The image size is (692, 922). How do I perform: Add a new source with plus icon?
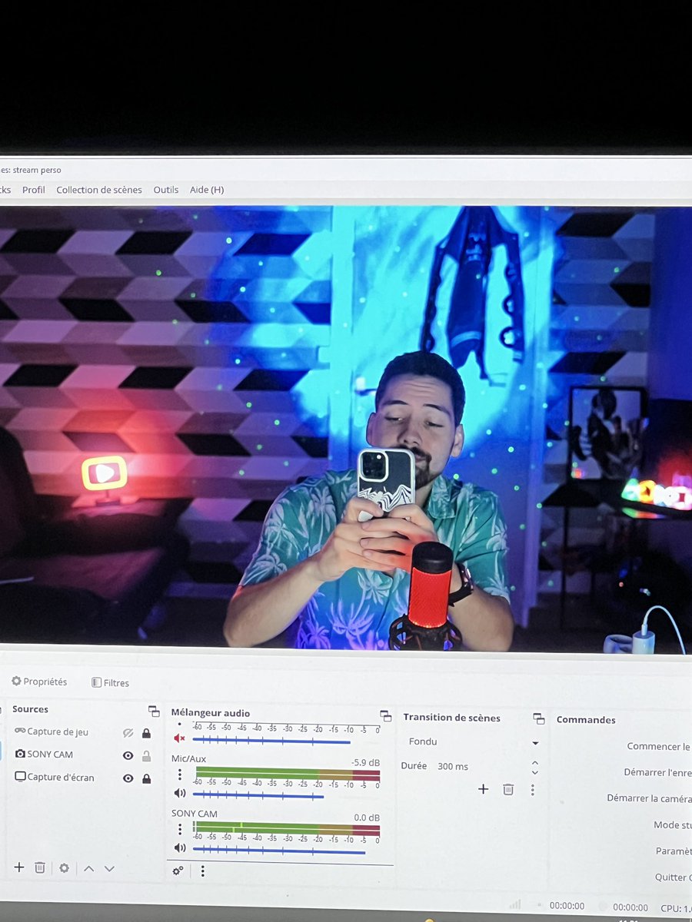[19, 867]
